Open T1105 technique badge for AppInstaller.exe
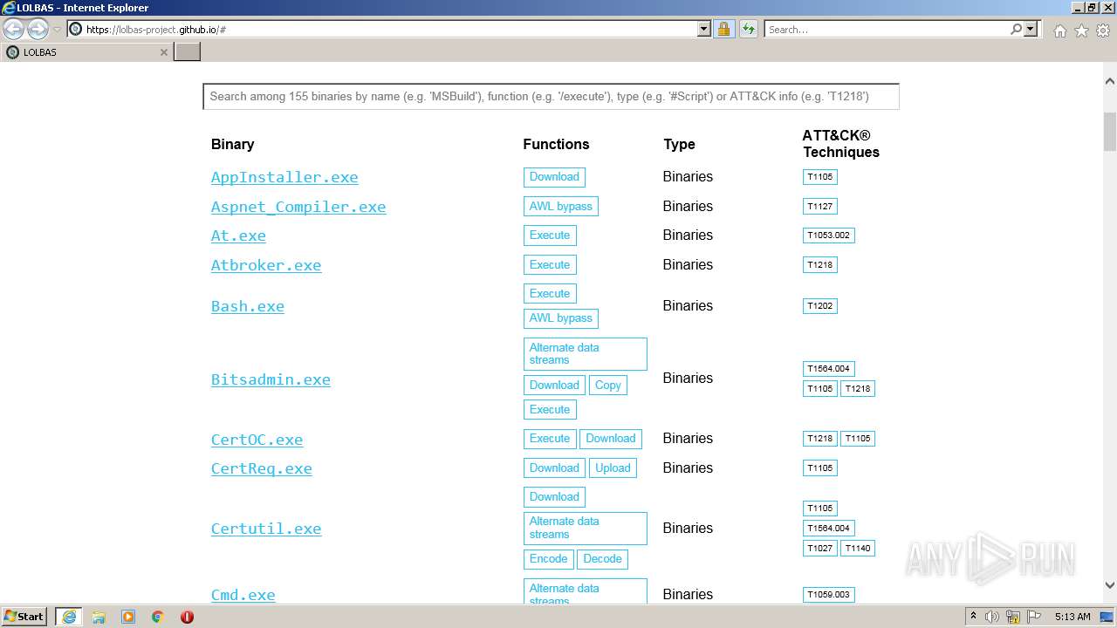 (820, 177)
